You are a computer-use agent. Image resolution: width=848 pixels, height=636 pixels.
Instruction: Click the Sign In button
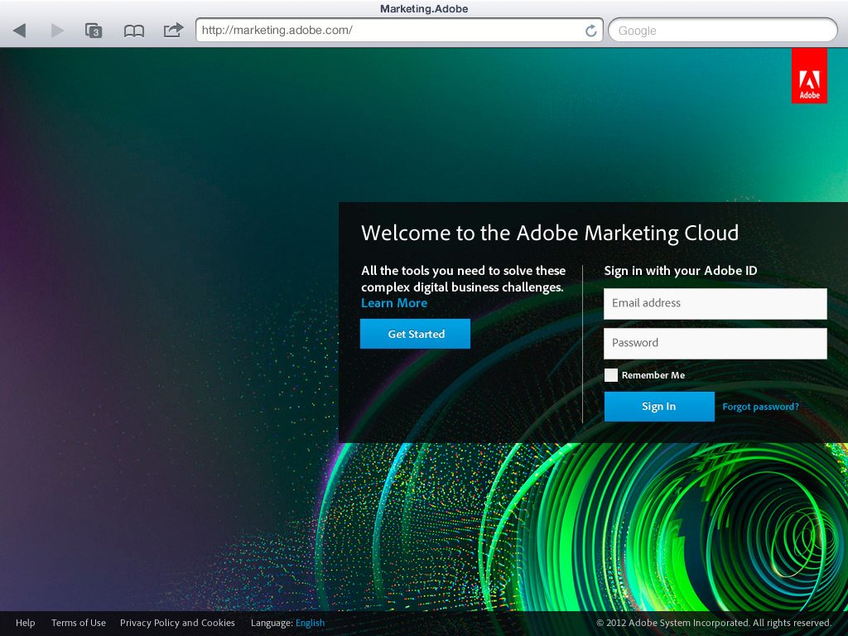coord(658,406)
